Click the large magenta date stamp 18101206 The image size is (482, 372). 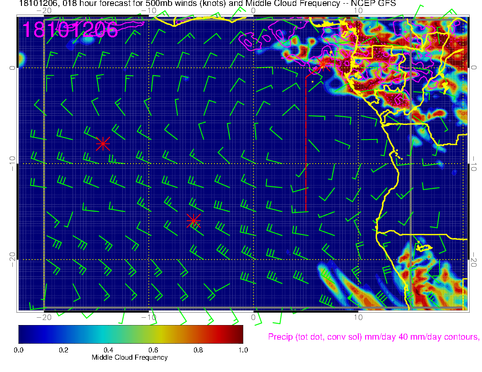(x=70, y=30)
